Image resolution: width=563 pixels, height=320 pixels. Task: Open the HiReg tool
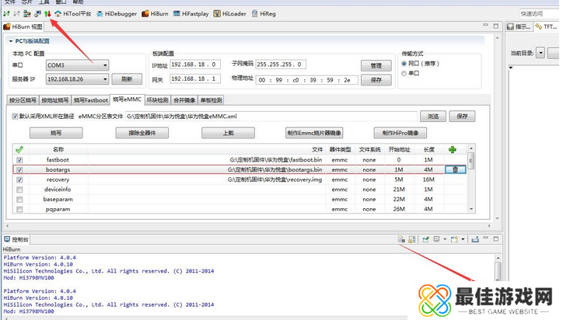264,13
